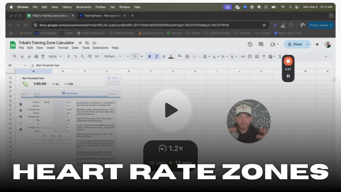The height and width of the screenshot is (192, 341).
Task: Create a filter with the funnel icon
Action: (x=264, y=56)
